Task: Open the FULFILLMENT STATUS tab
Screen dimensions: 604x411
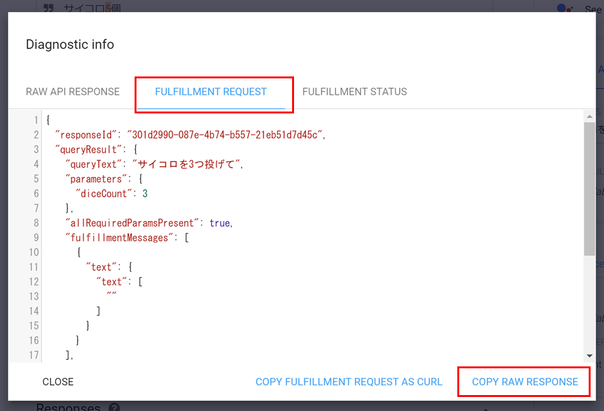Action: point(355,92)
